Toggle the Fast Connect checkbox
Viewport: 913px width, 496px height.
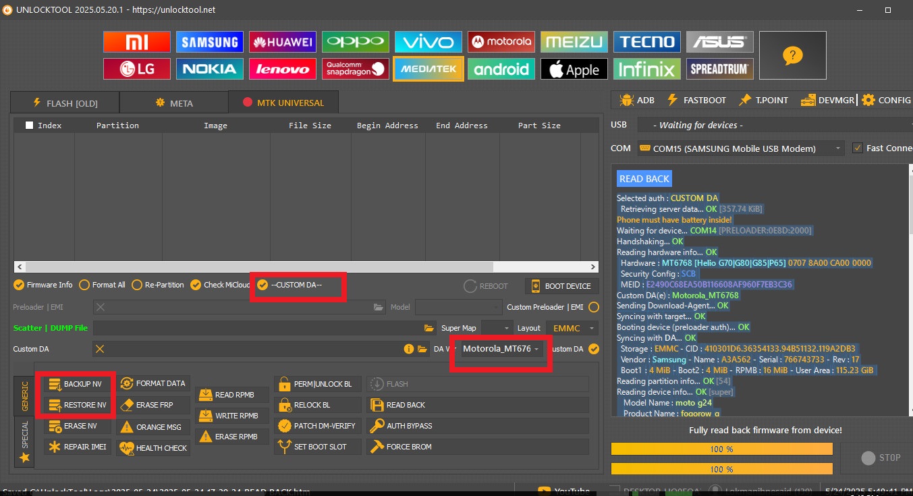click(858, 148)
